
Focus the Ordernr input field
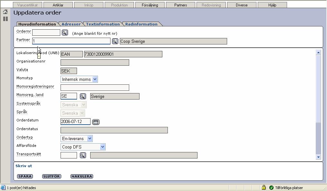[46, 33]
